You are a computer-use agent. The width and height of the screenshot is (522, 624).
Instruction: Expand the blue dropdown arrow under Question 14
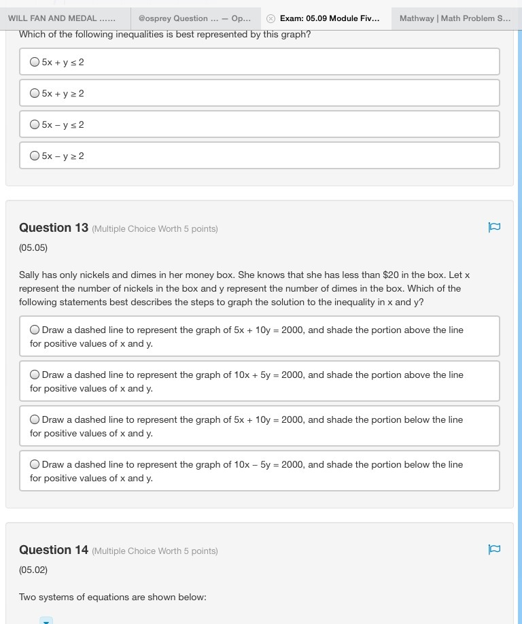pos(46,620)
